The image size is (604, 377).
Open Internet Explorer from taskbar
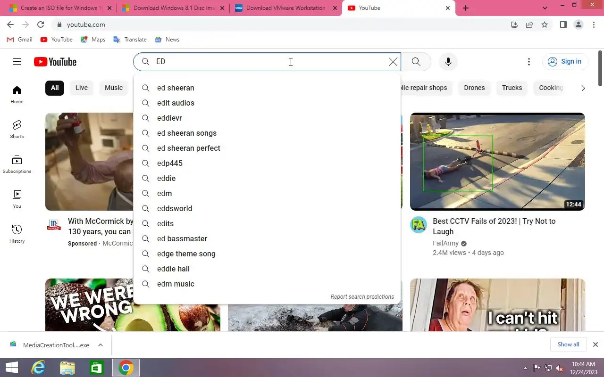[x=38, y=368]
